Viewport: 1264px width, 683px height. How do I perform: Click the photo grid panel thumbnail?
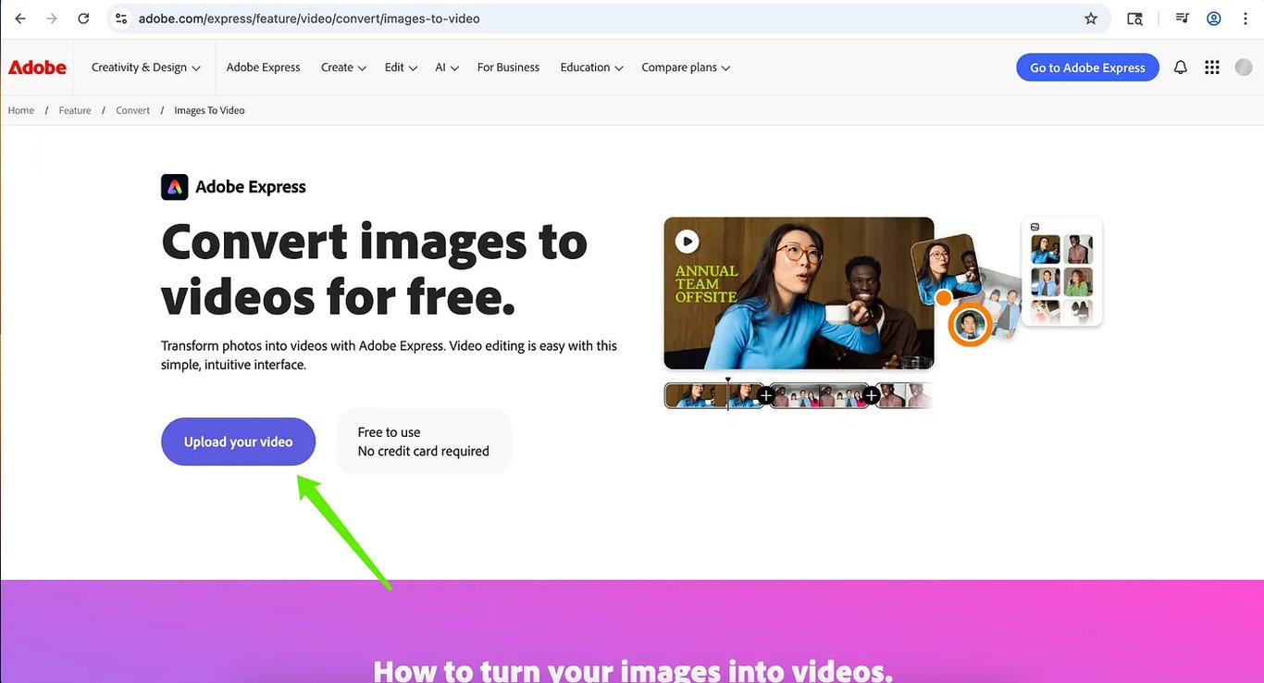pos(1061,272)
